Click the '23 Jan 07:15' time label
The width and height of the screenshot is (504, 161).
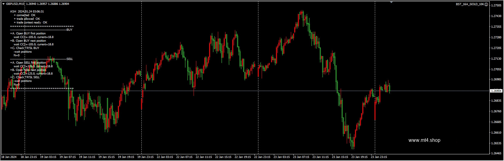click(301, 157)
